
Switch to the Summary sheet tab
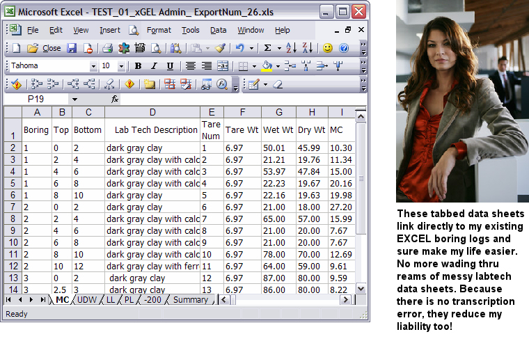[x=191, y=300]
